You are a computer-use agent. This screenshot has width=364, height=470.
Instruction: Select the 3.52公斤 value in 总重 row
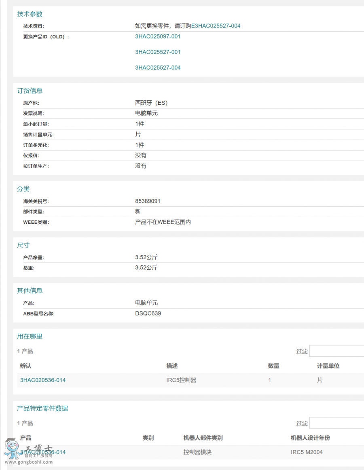(x=146, y=267)
